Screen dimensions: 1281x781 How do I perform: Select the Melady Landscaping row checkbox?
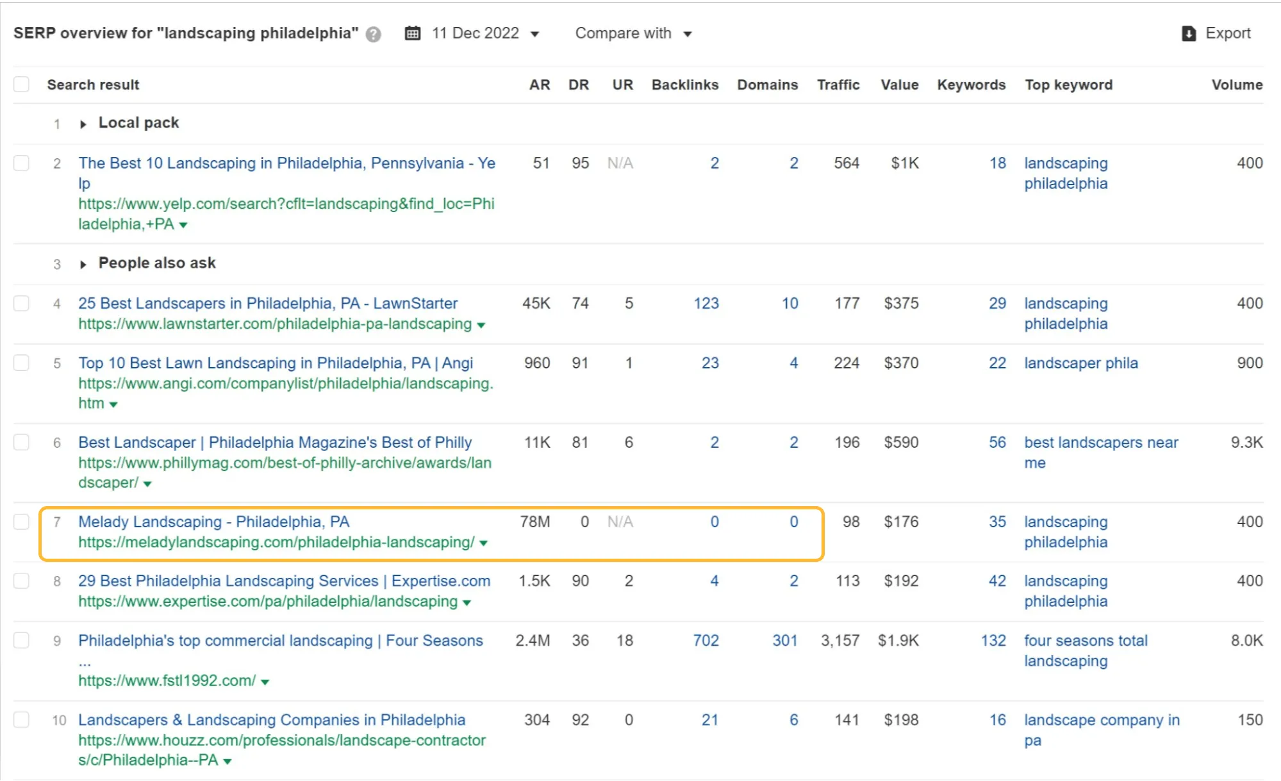[x=22, y=522]
